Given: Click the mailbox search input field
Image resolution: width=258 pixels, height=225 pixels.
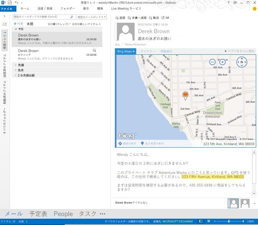Looking at the screenshot, I should tap(41, 17).
